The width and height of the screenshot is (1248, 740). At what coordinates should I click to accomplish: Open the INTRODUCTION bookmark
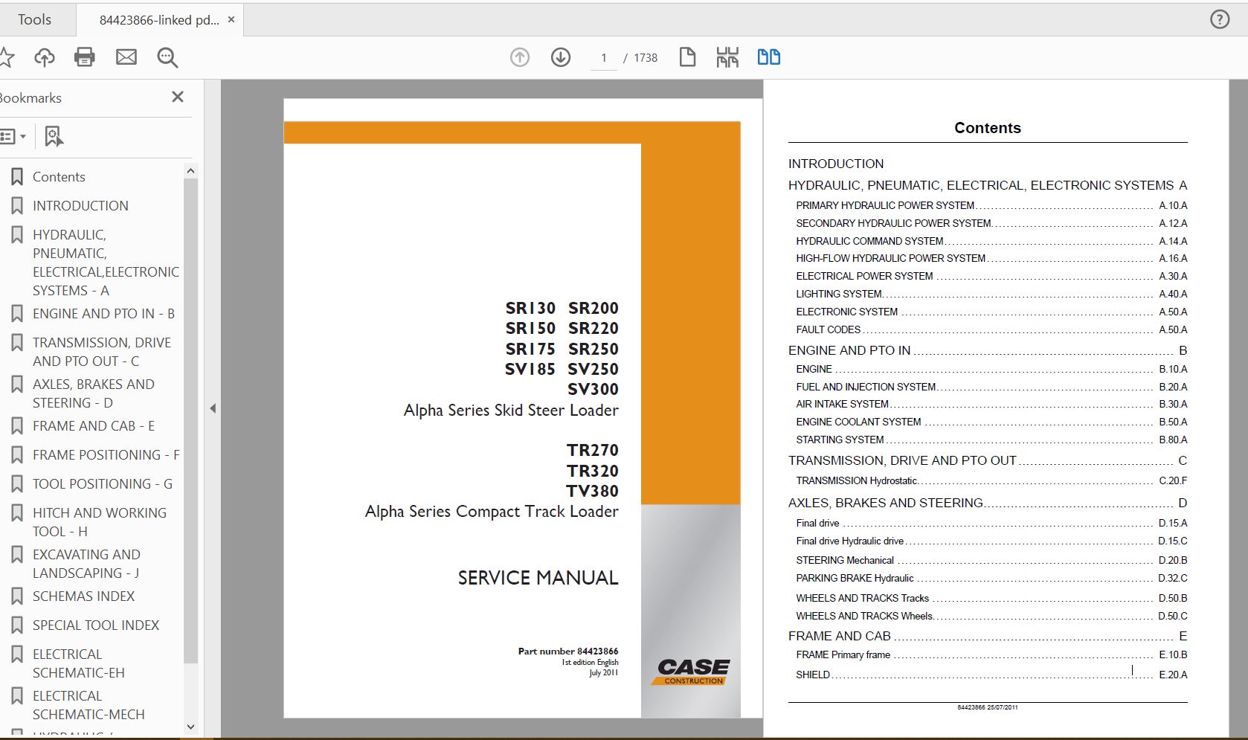[80, 206]
